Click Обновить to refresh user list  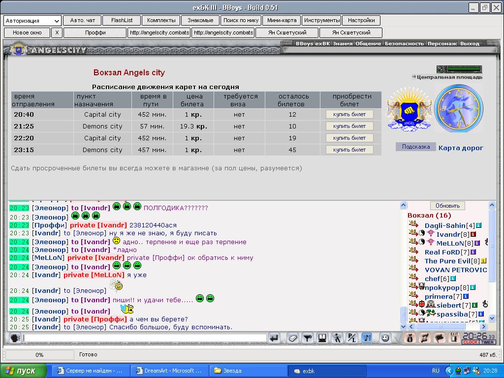coord(447,206)
